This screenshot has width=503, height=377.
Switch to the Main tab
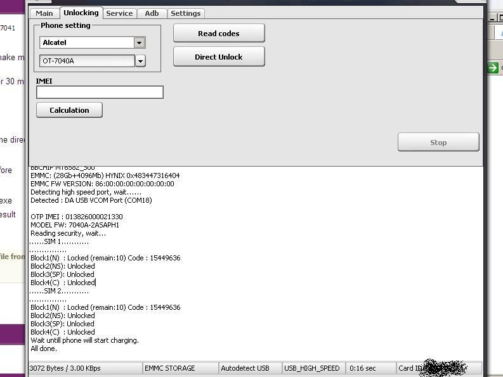[x=44, y=13]
